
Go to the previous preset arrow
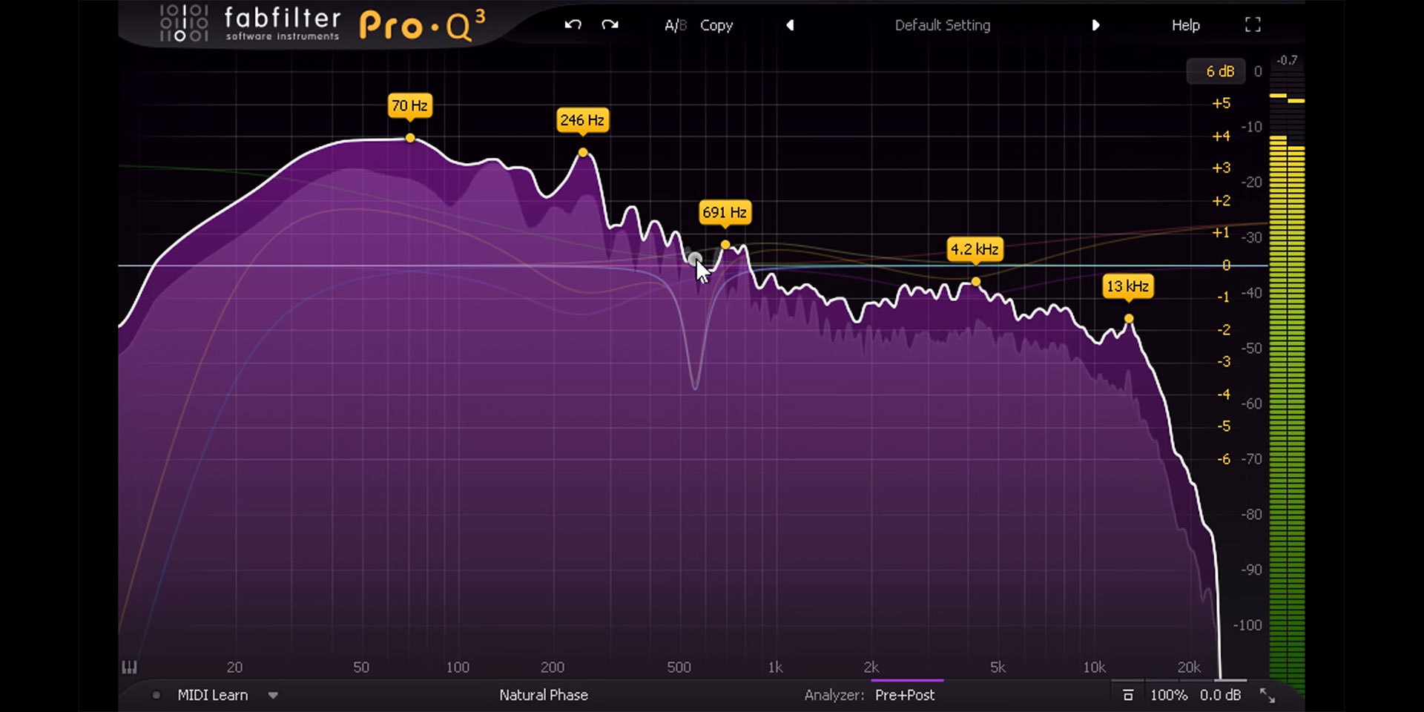(790, 25)
